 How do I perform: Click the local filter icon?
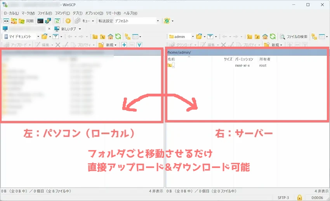[x=56, y=37]
